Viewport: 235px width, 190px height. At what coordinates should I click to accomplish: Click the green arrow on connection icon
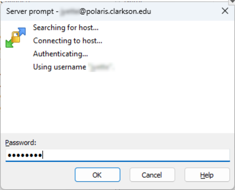pyautogui.click(x=10, y=43)
